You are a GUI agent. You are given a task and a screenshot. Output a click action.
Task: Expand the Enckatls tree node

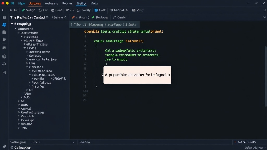(19, 116)
